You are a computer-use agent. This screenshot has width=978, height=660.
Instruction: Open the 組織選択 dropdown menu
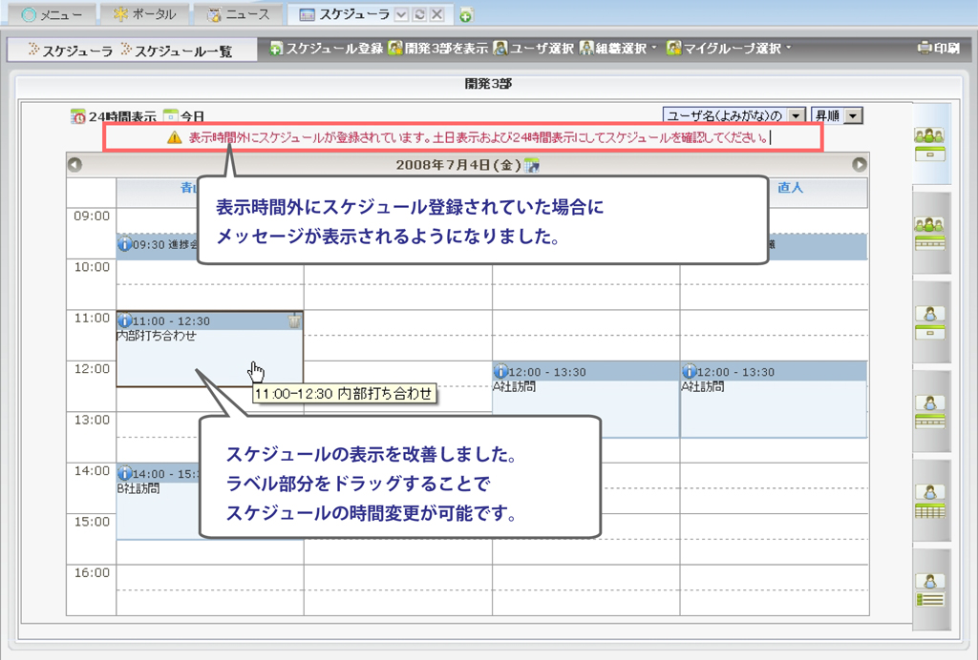[618, 48]
